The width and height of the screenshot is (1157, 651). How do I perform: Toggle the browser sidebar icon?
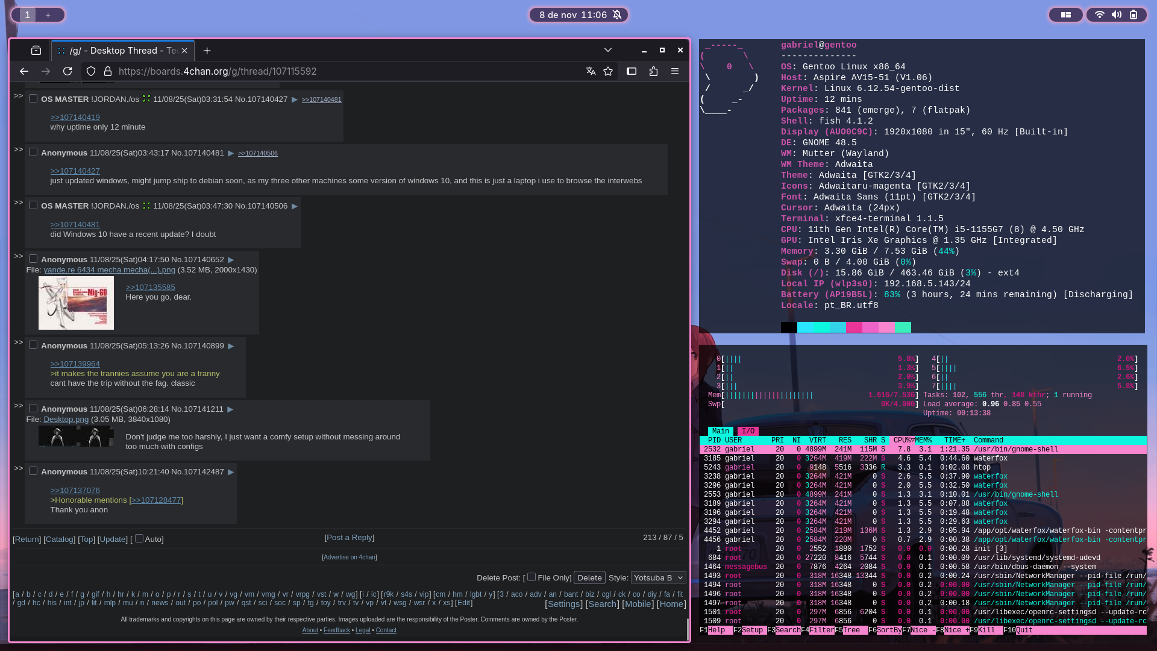pyautogui.click(x=632, y=71)
